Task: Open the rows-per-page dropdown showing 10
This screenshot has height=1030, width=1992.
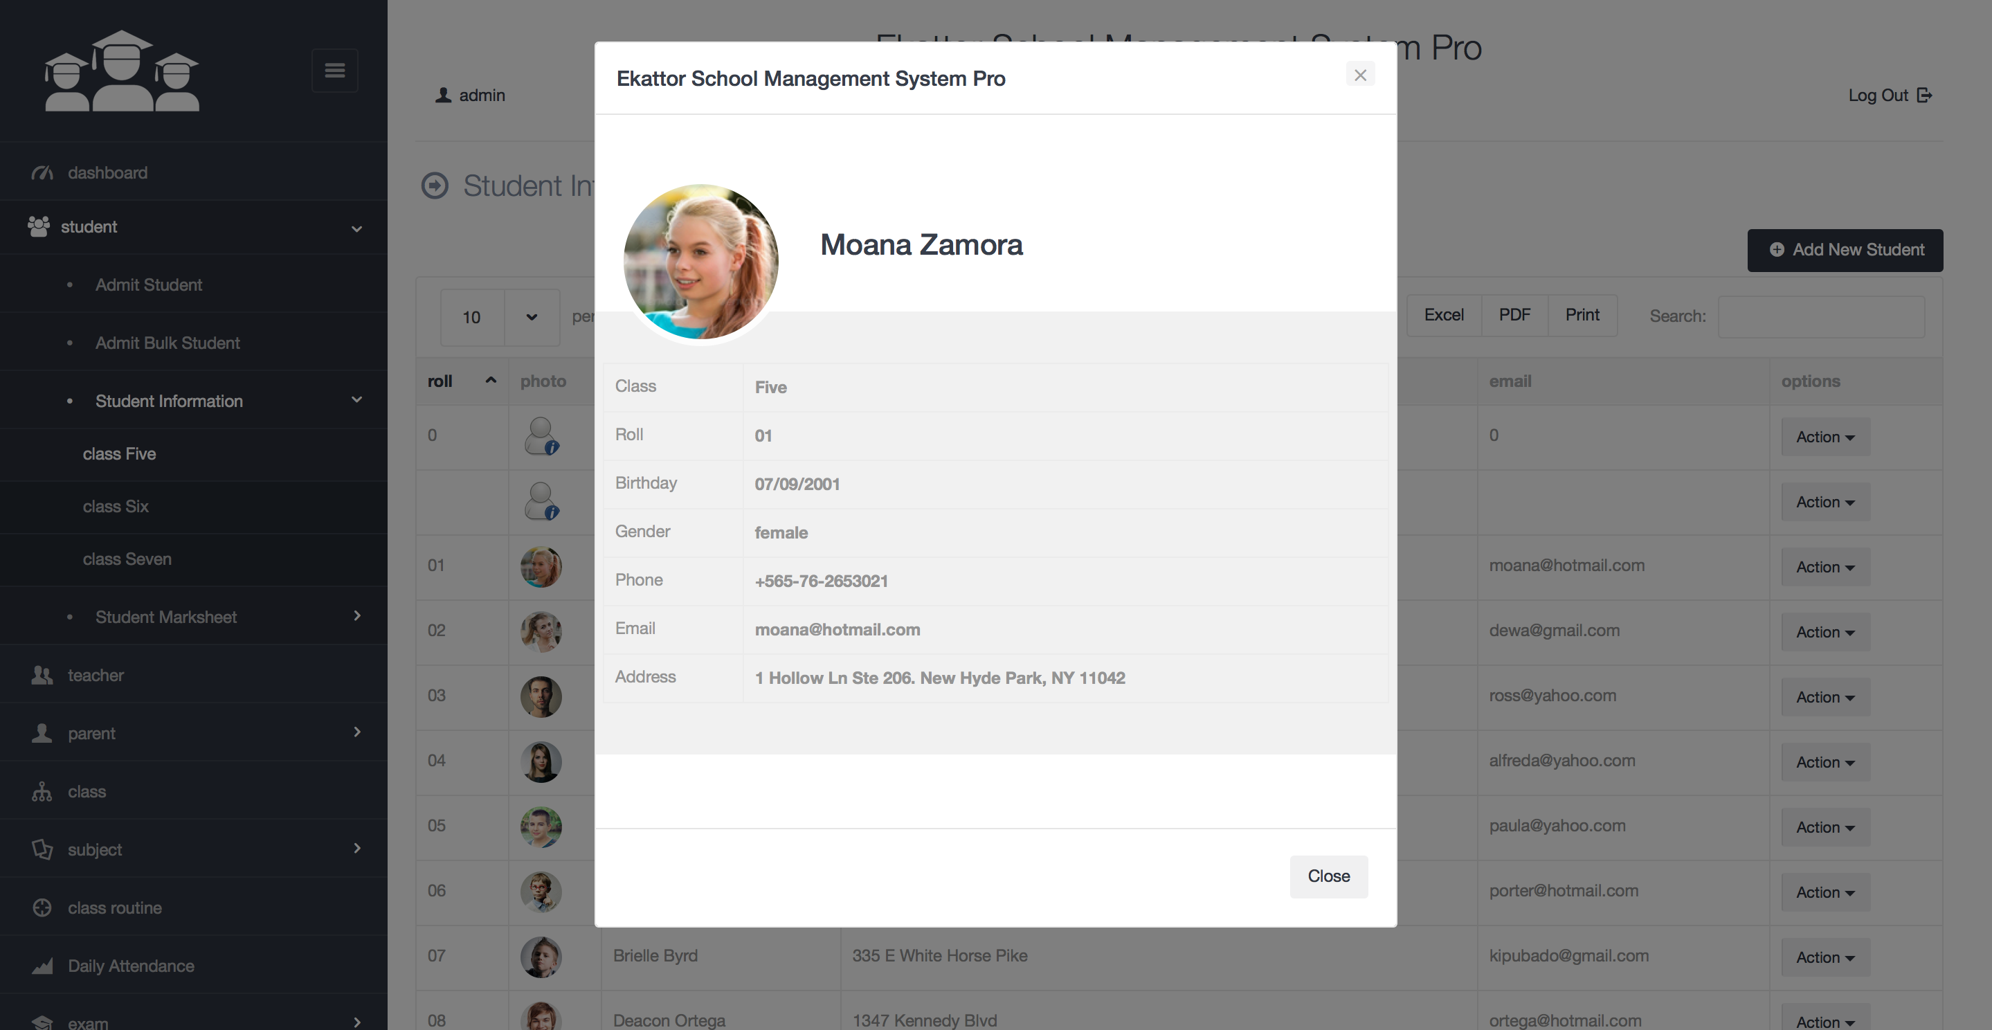Action: coord(500,317)
